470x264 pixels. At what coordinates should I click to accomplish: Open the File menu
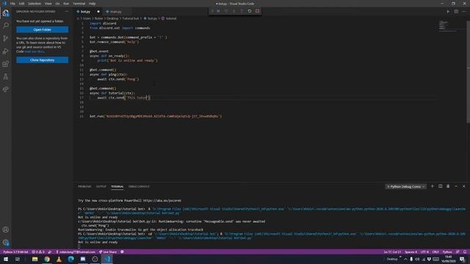click(x=12, y=4)
